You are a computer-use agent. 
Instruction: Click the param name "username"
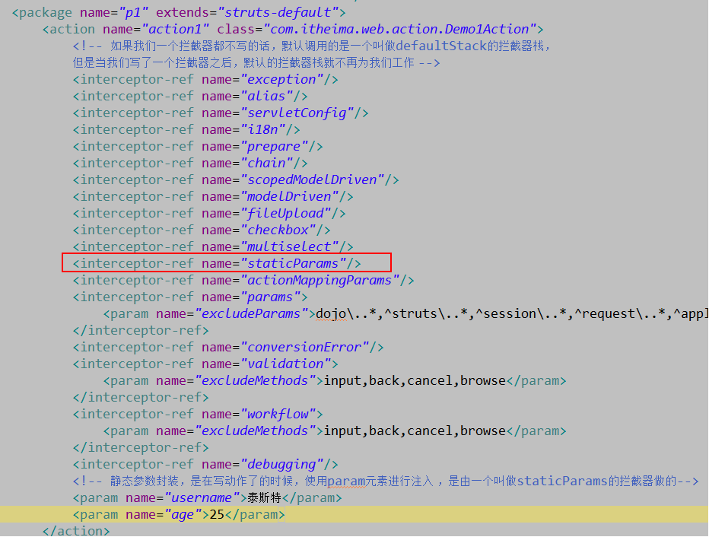pyautogui.click(x=202, y=497)
